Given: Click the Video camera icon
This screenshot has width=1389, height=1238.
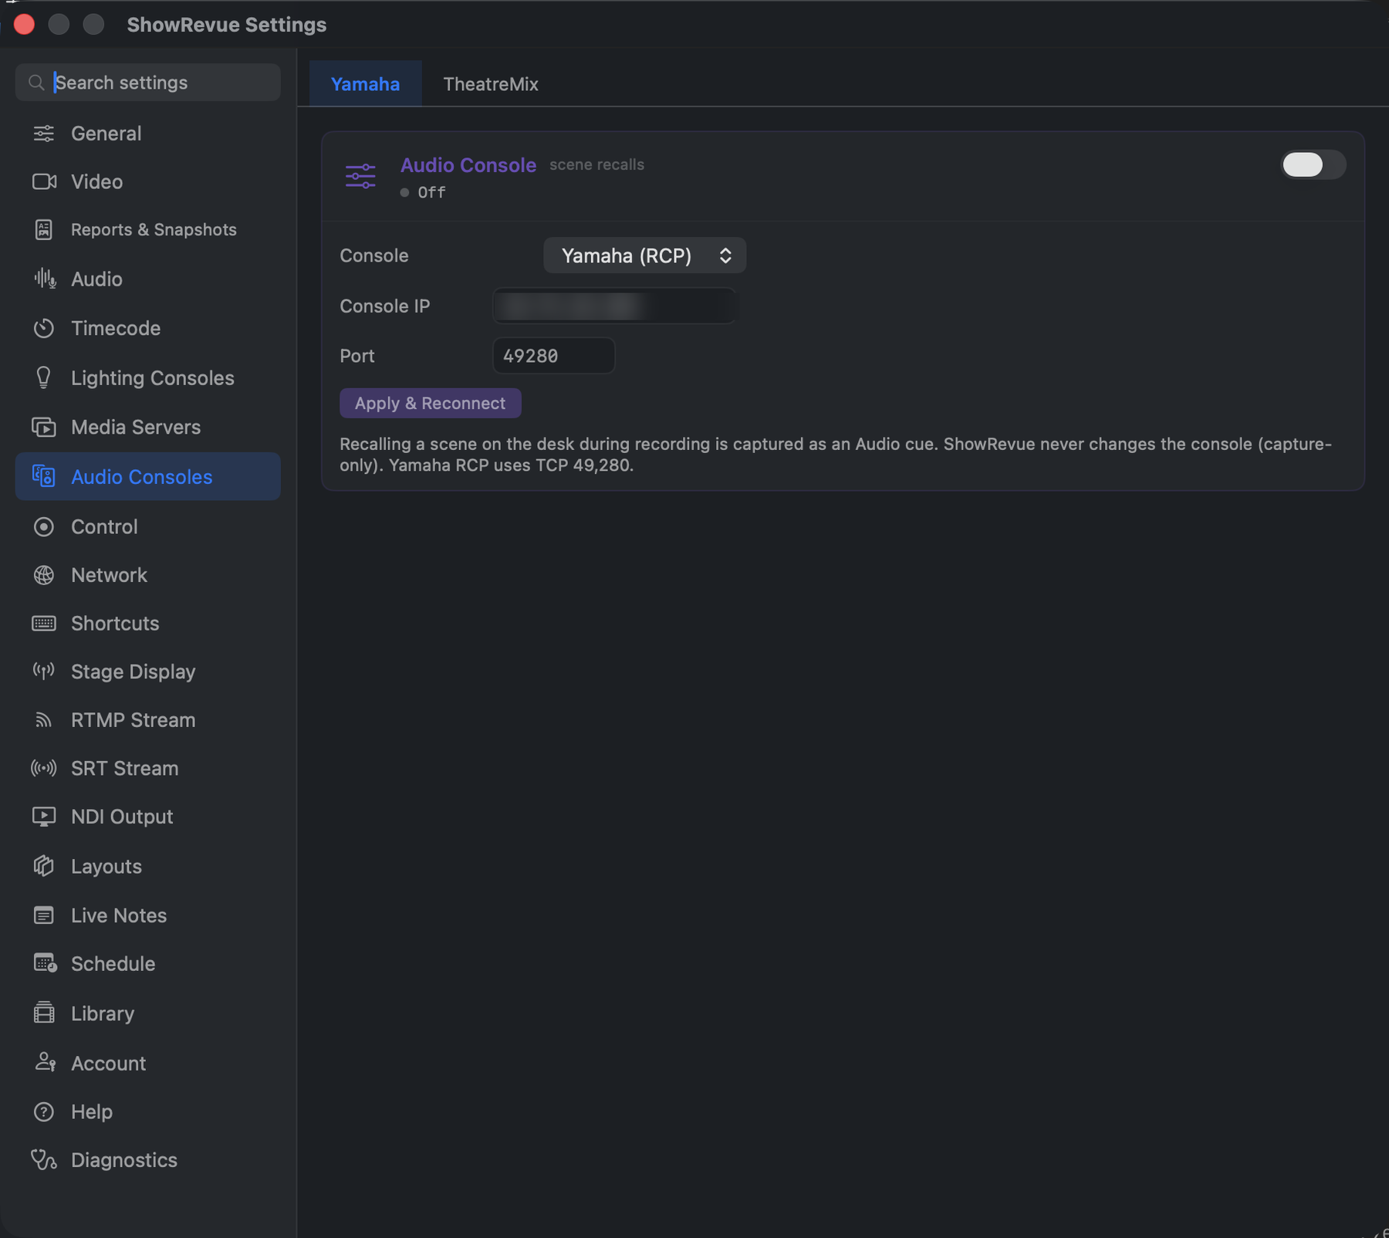Looking at the screenshot, I should coord(44,181).
